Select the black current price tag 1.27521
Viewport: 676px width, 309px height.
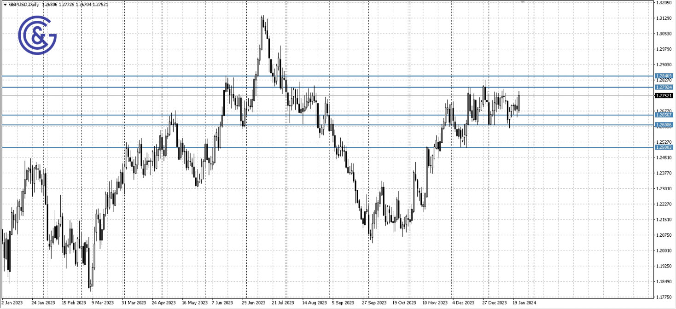tap(663, 95)
